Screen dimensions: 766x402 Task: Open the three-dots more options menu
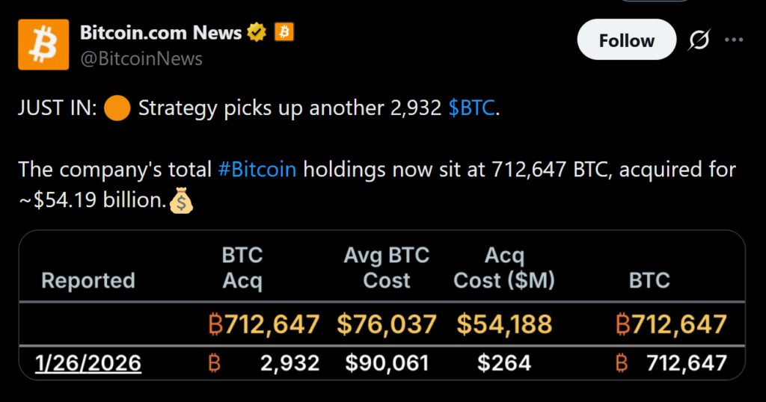[735, 40]
